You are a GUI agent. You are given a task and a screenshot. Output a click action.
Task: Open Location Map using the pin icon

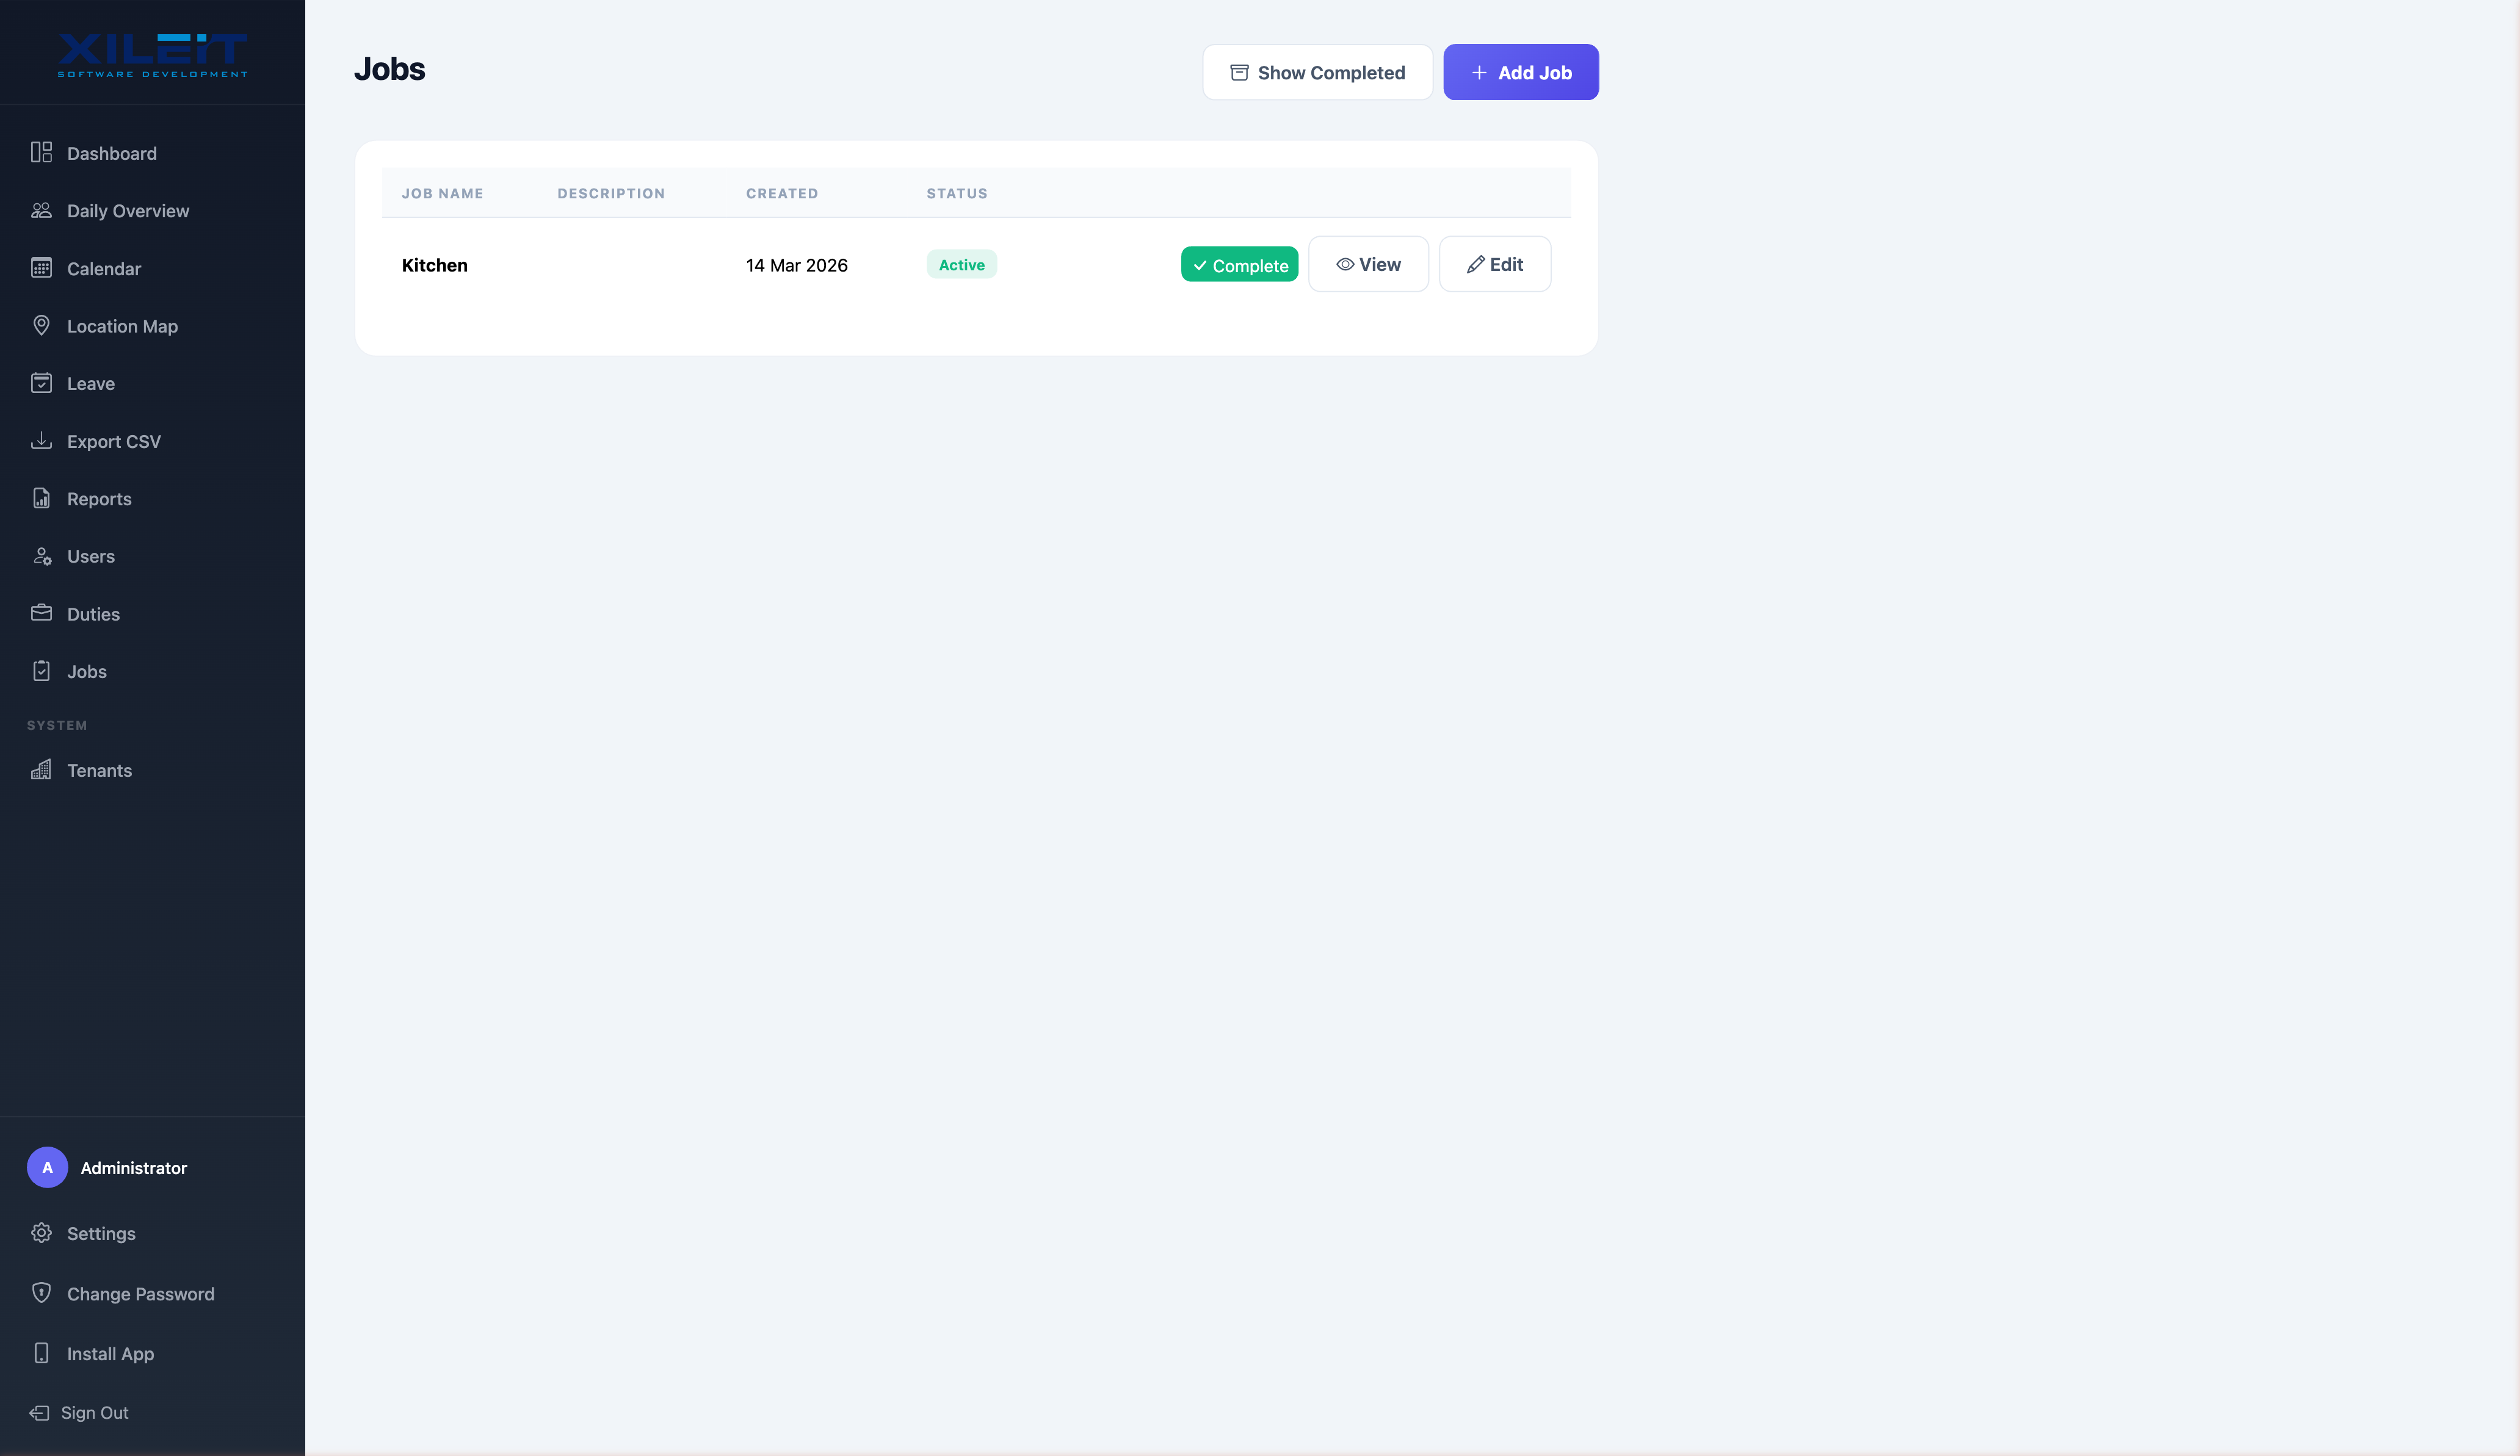(x=41, y=326)
